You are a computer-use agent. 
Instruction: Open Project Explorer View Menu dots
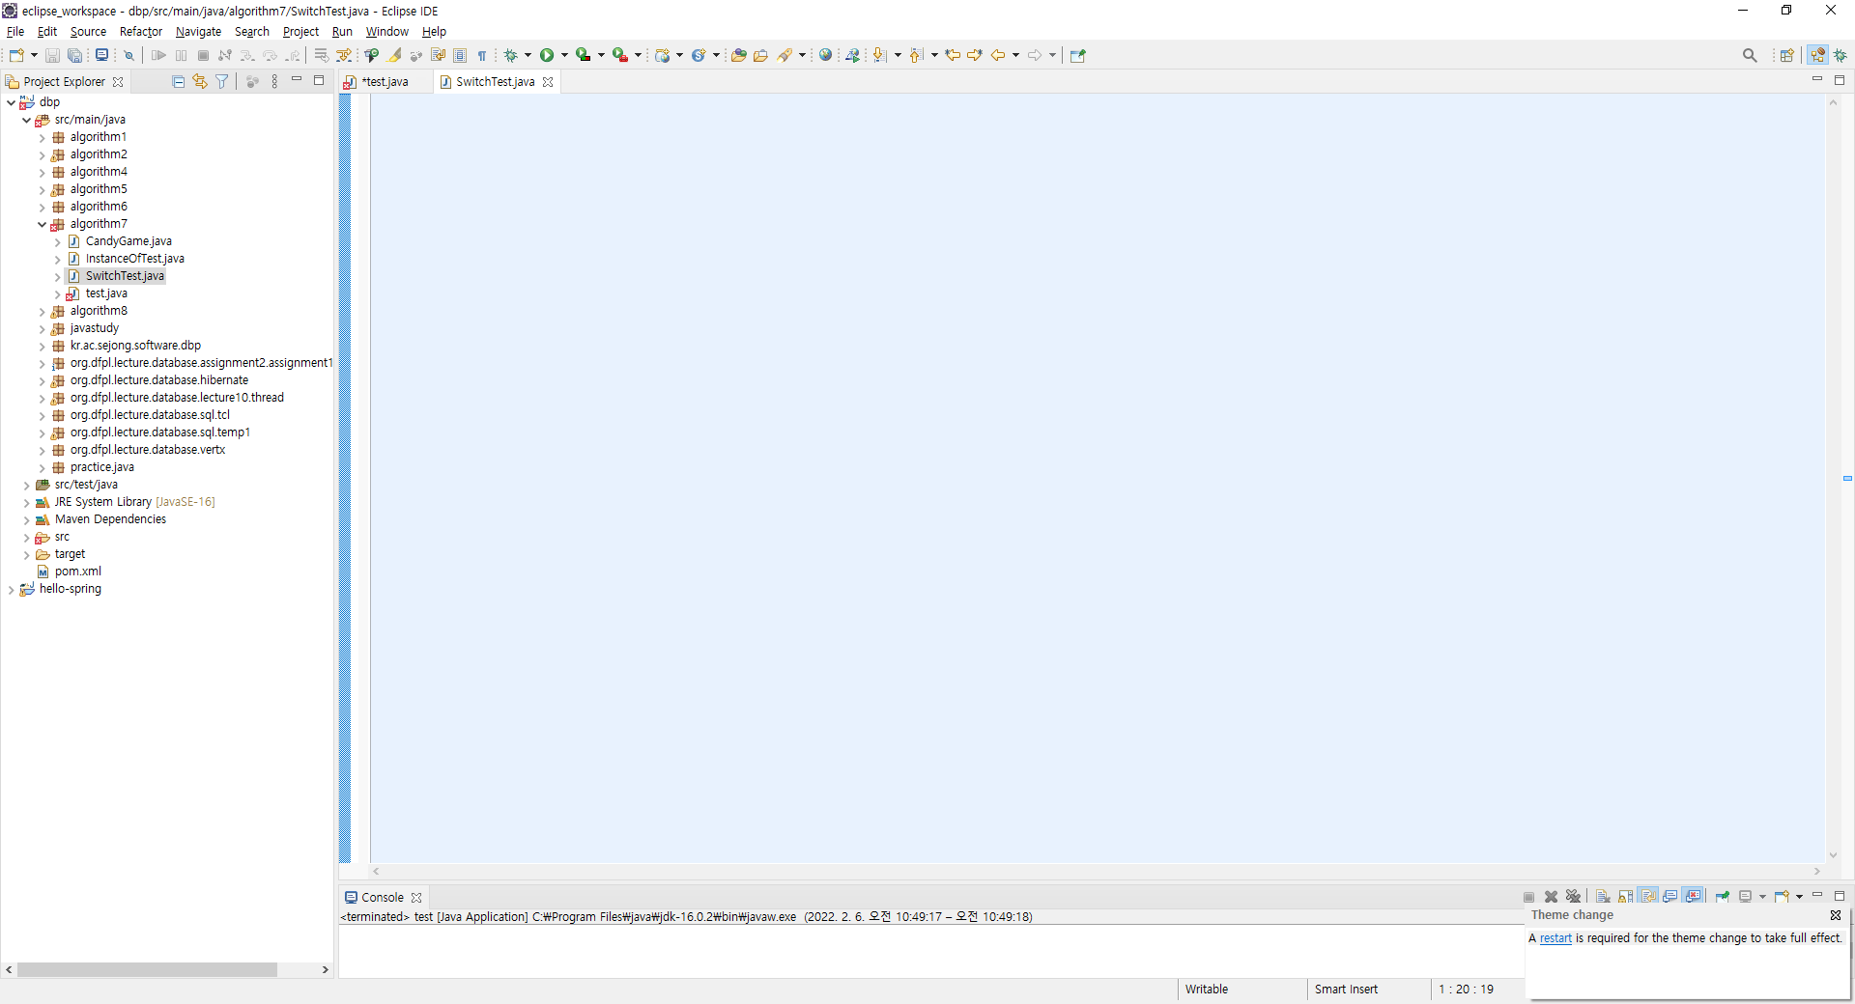[x=274, y=82]
